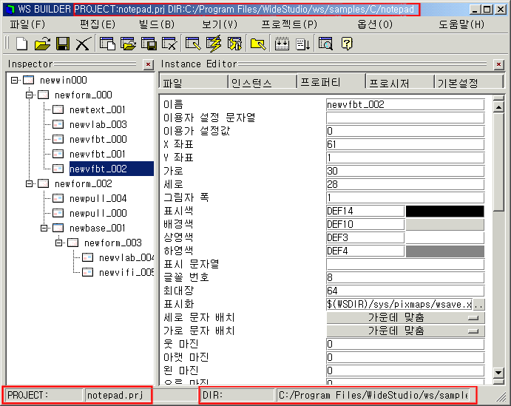Image resolution: width=511 pixels, height=406 pixels.
Task: Click the dark gray 하영색 color swatch
Action: (445, 251)
